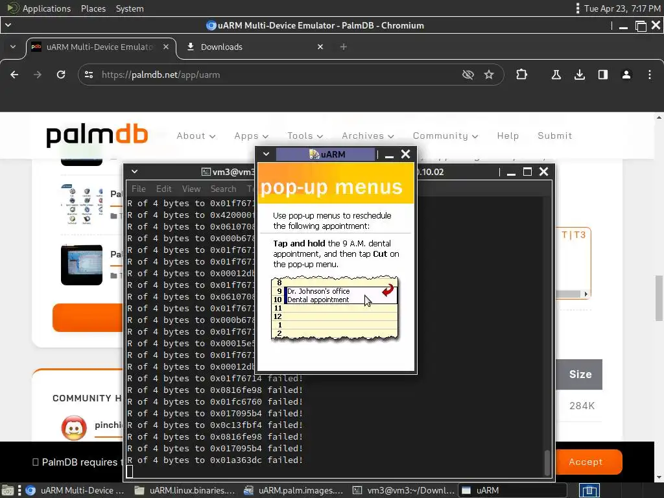Click the show desktop icon in taskbar
The height and width of the screenshot is (498, 664).
[8, 490]
